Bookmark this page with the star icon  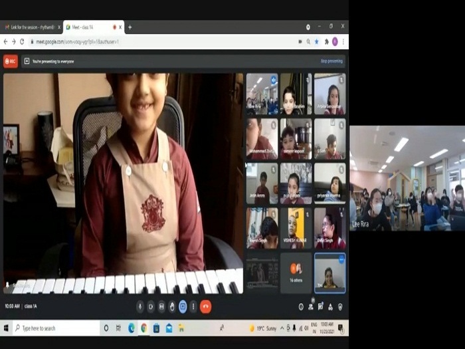(317, 42)
